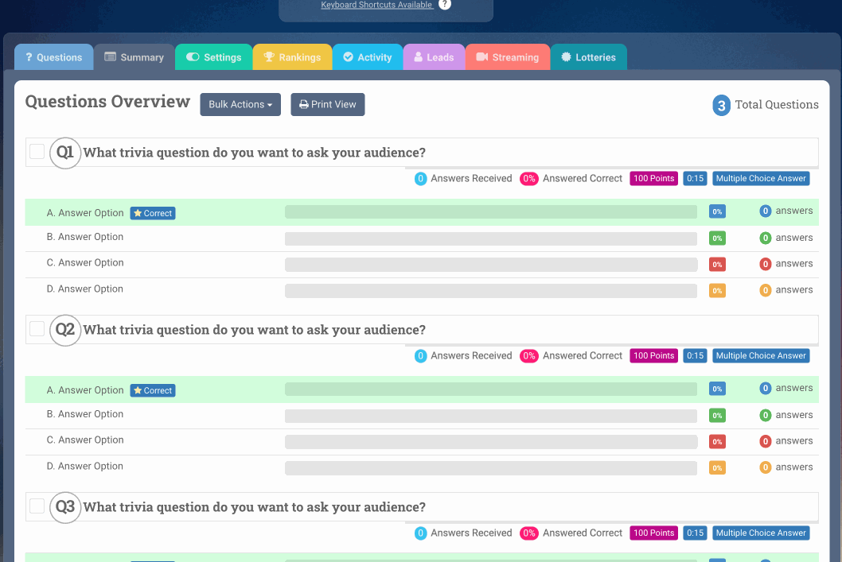Image resolution: width=842 pixels, height=562 pixels.
Task: Click Q1 answers received count badge
Action: [x=420, y=179]
